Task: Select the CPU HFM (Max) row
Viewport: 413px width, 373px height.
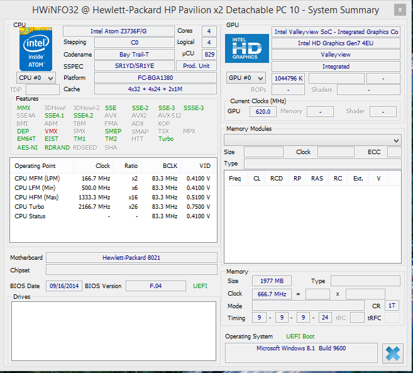Action: (x=113, y=198)
